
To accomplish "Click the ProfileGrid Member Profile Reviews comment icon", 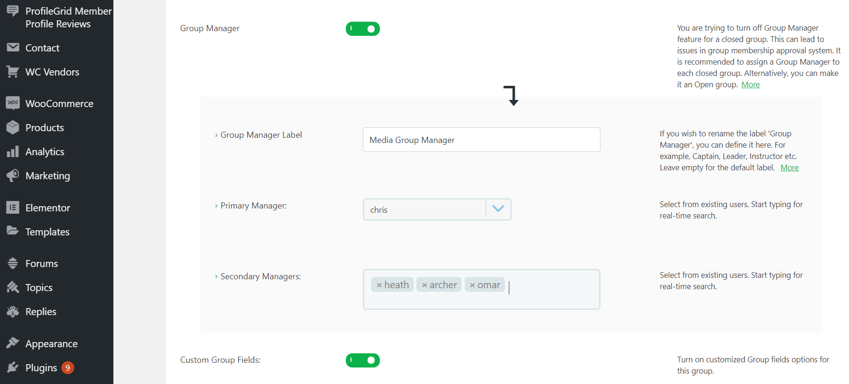I will point(13,11).
